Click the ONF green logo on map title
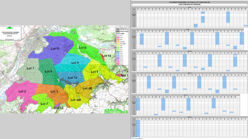The height and width of the screenshot is (139, 248). [x=9, y=28]
